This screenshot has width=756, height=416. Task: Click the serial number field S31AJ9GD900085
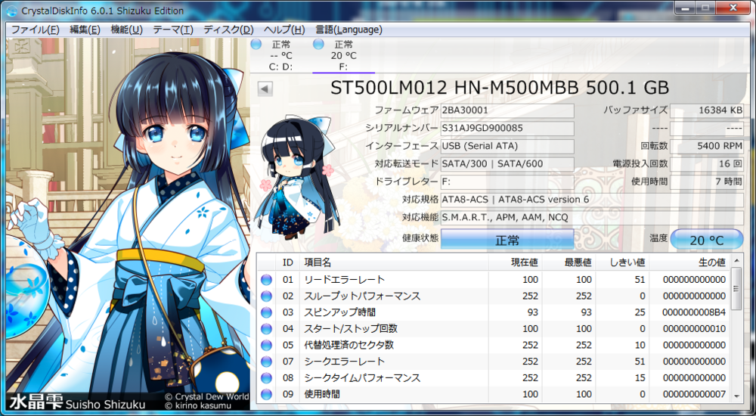click(x=507, y=129)
